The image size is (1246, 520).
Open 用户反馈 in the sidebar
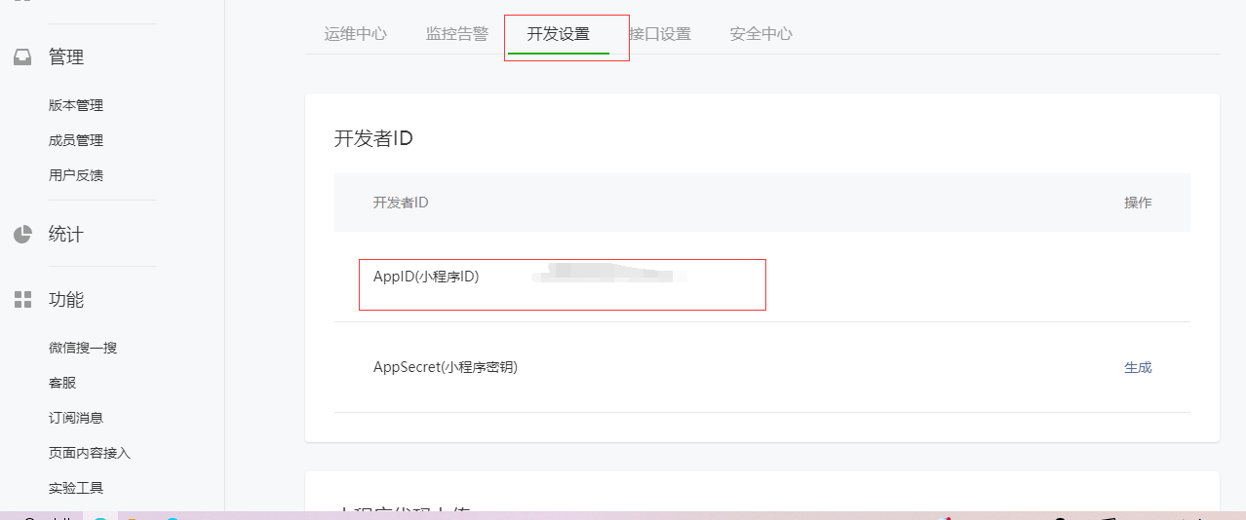[x=76, y=175]
